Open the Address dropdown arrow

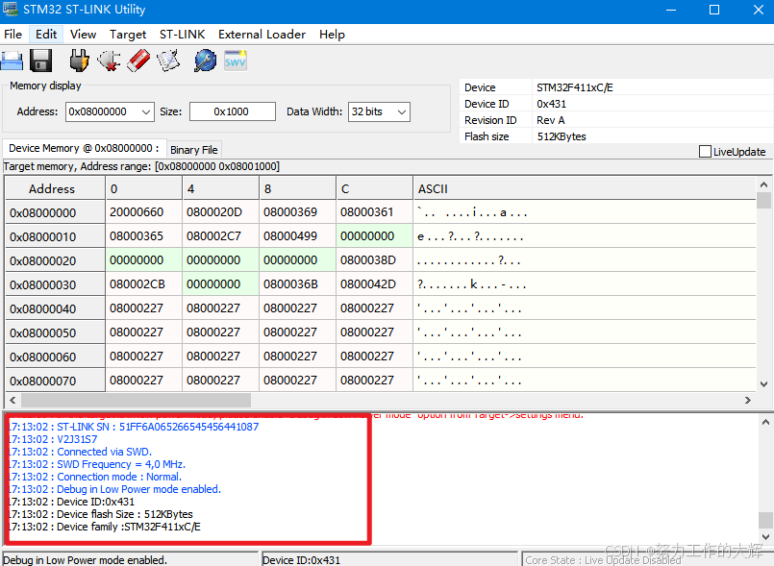(145, 112)
